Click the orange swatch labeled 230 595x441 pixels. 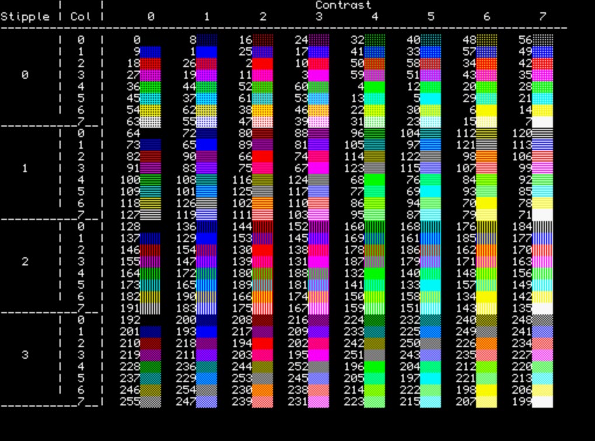tap(262, 390)
